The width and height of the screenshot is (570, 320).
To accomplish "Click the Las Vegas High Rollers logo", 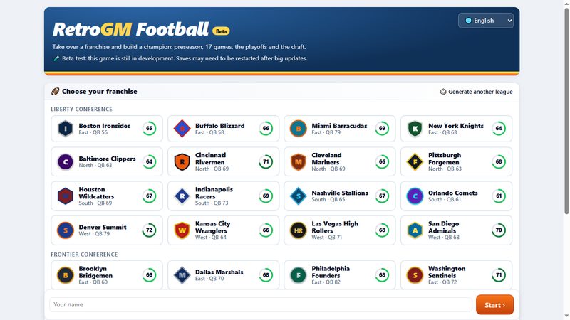I will (299, 230).
